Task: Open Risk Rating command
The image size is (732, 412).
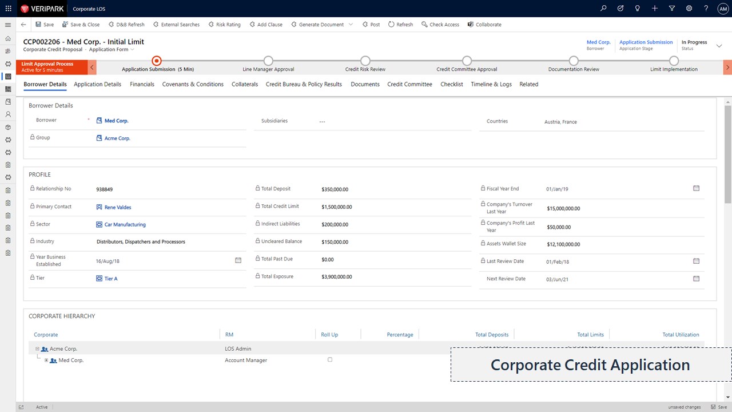Action: [224, 25]
